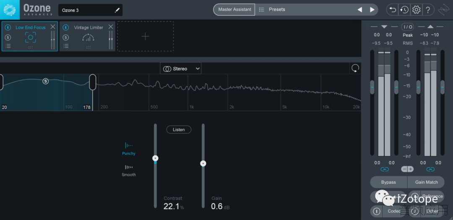This screenshot has width=453, height=220.
Task: Click the 178 Hz high band handle
Action: [92, 82]
